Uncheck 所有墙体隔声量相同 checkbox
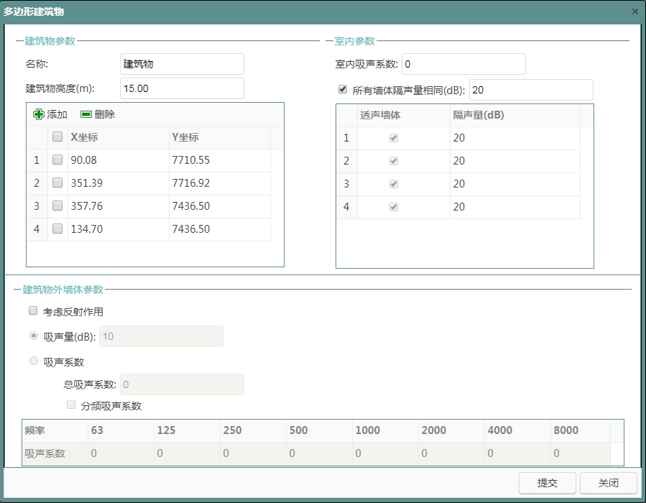 [x=343, y=90]
